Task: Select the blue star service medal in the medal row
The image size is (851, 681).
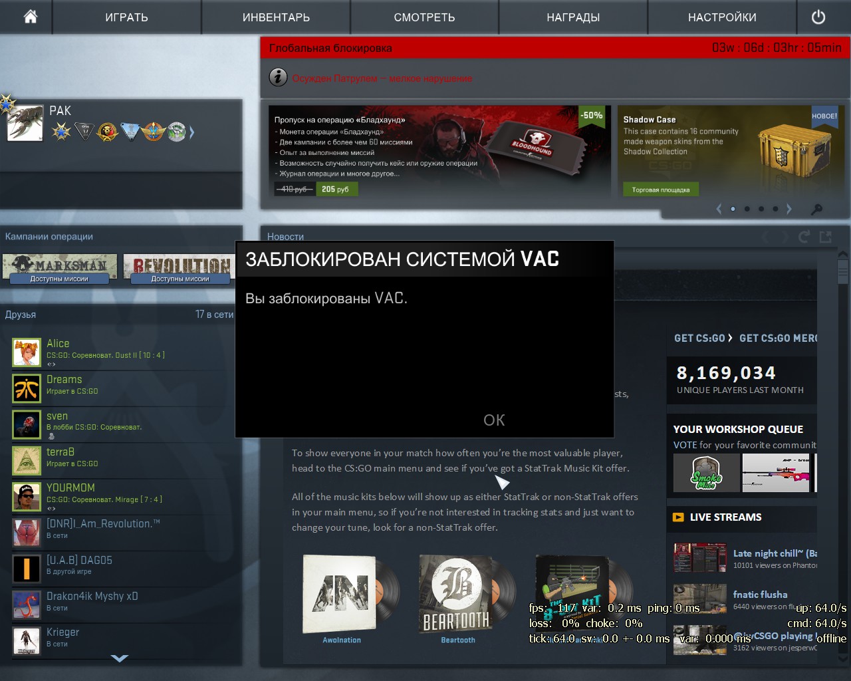Action: (x=61, y=132)
